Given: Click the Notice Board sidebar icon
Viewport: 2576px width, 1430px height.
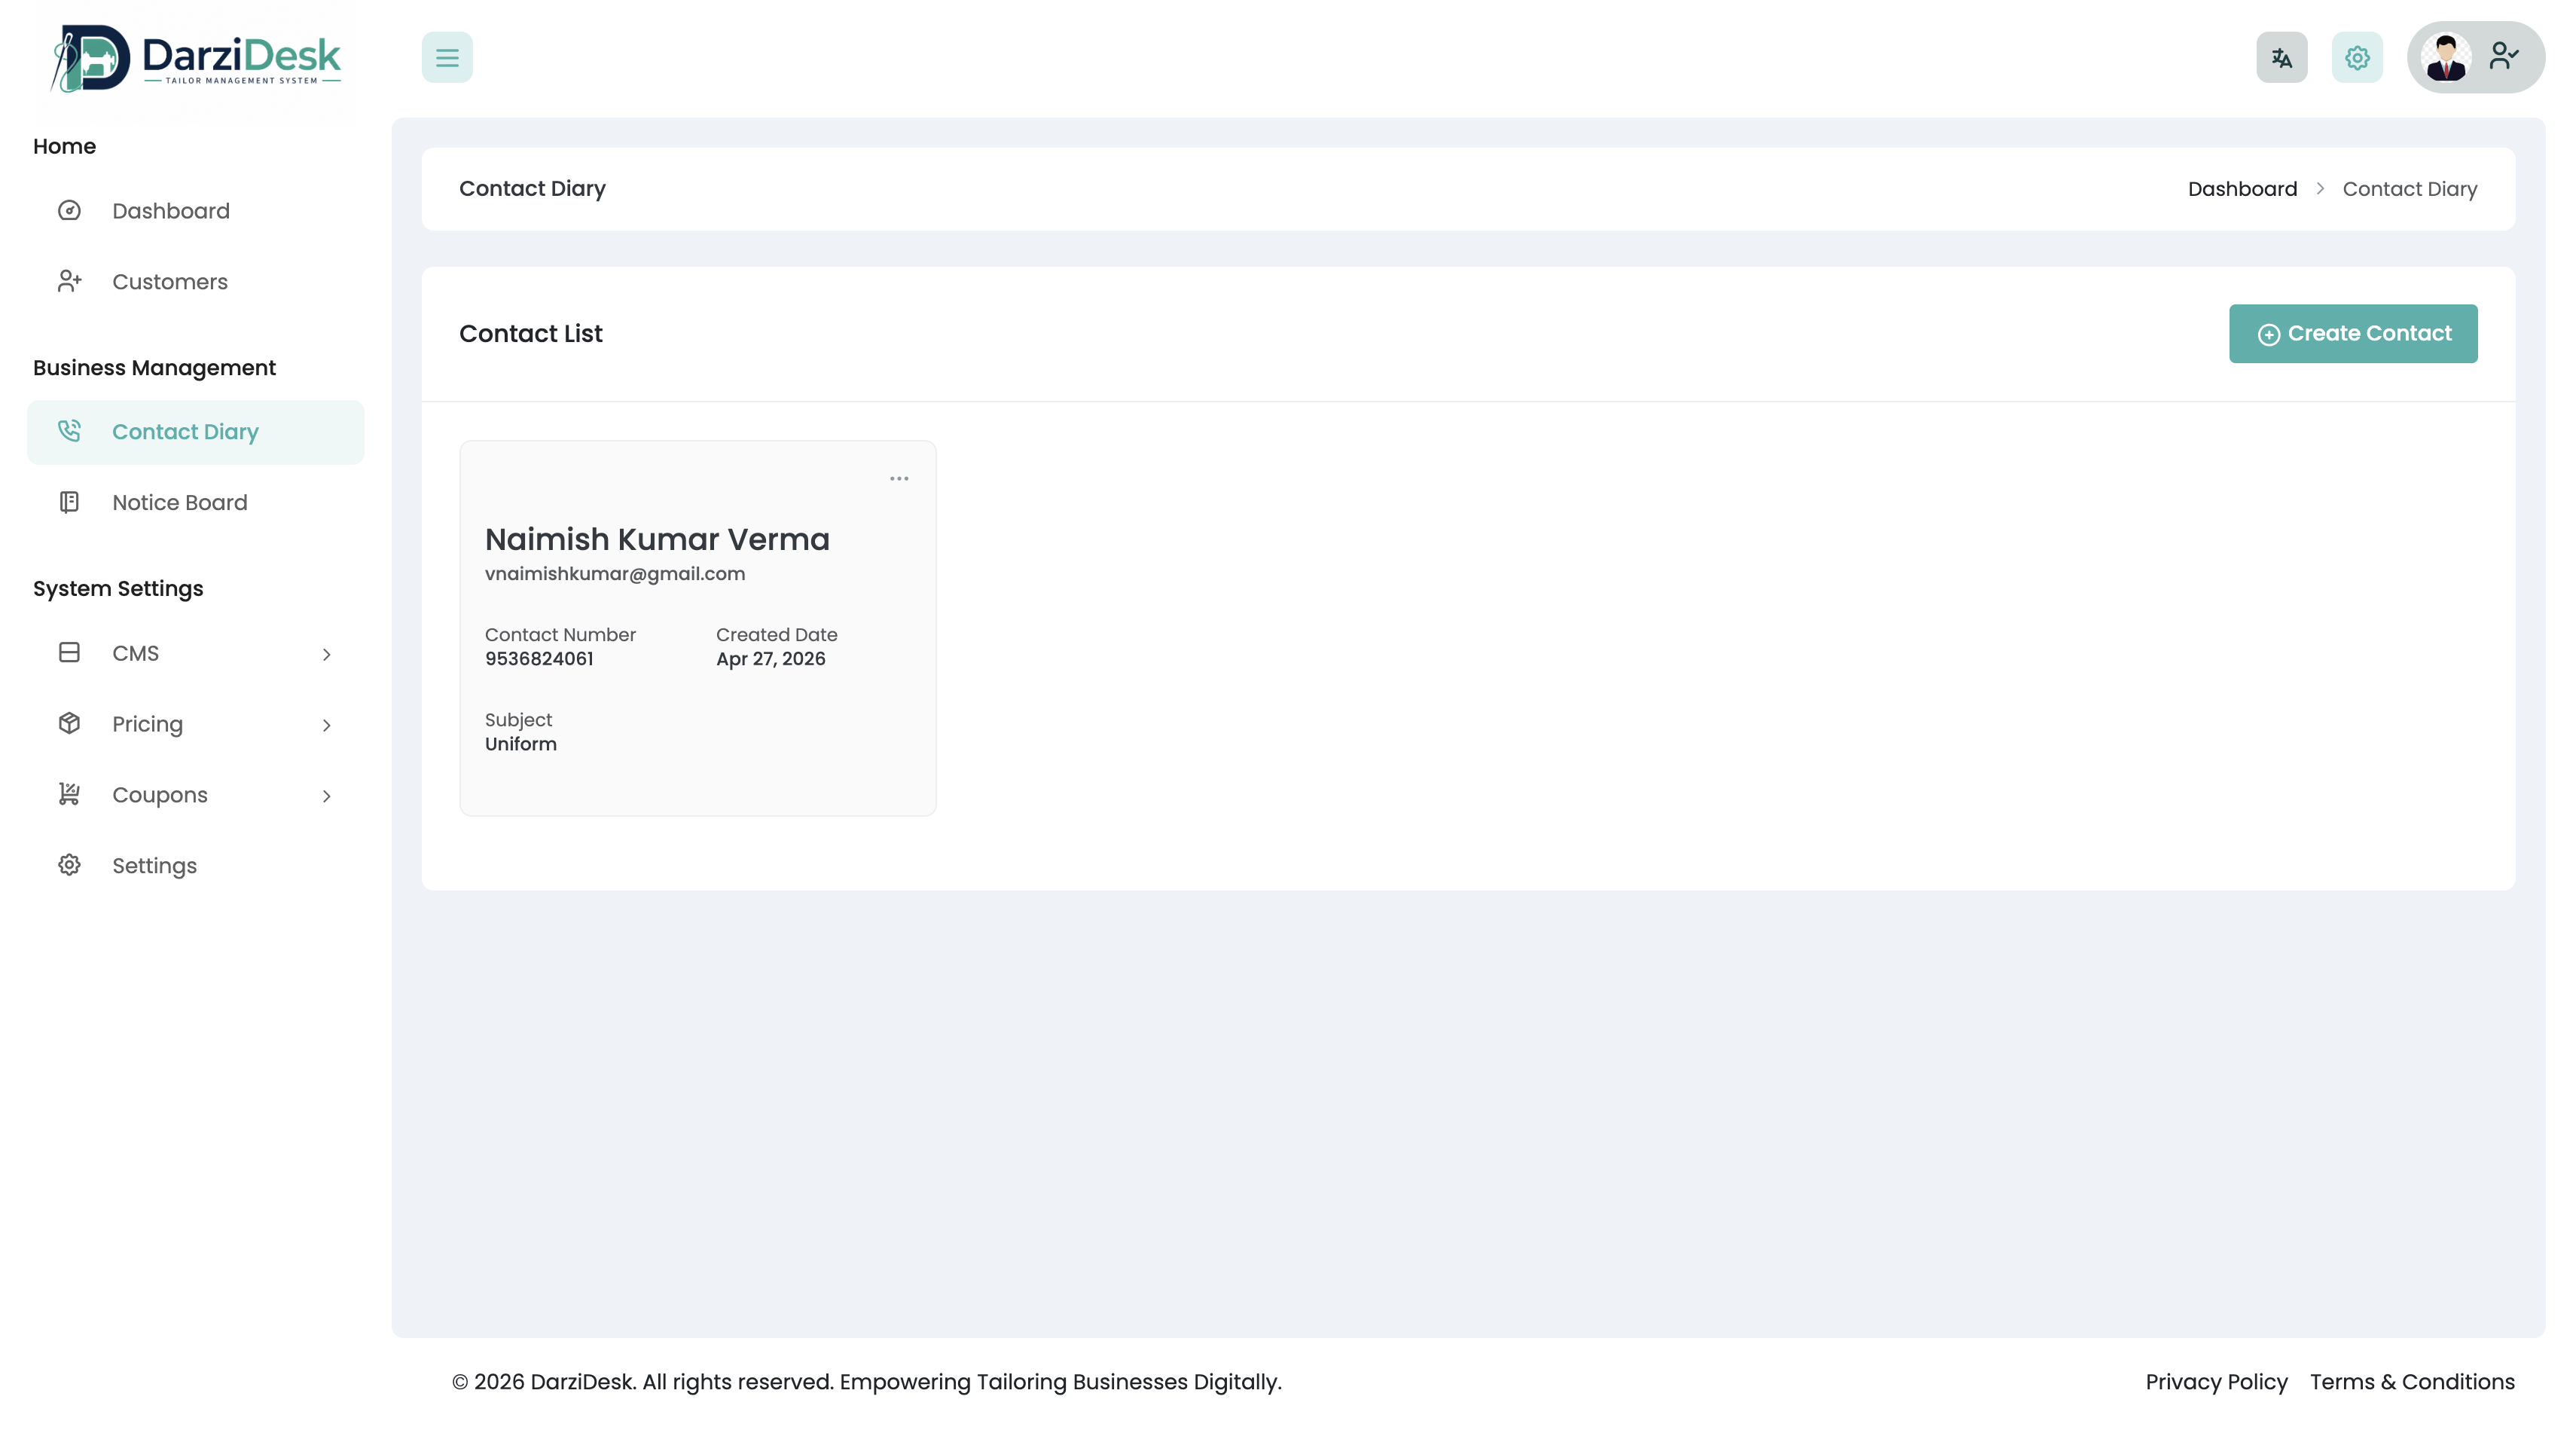Looking at the screenshot, I should click(x=69, y=502).
